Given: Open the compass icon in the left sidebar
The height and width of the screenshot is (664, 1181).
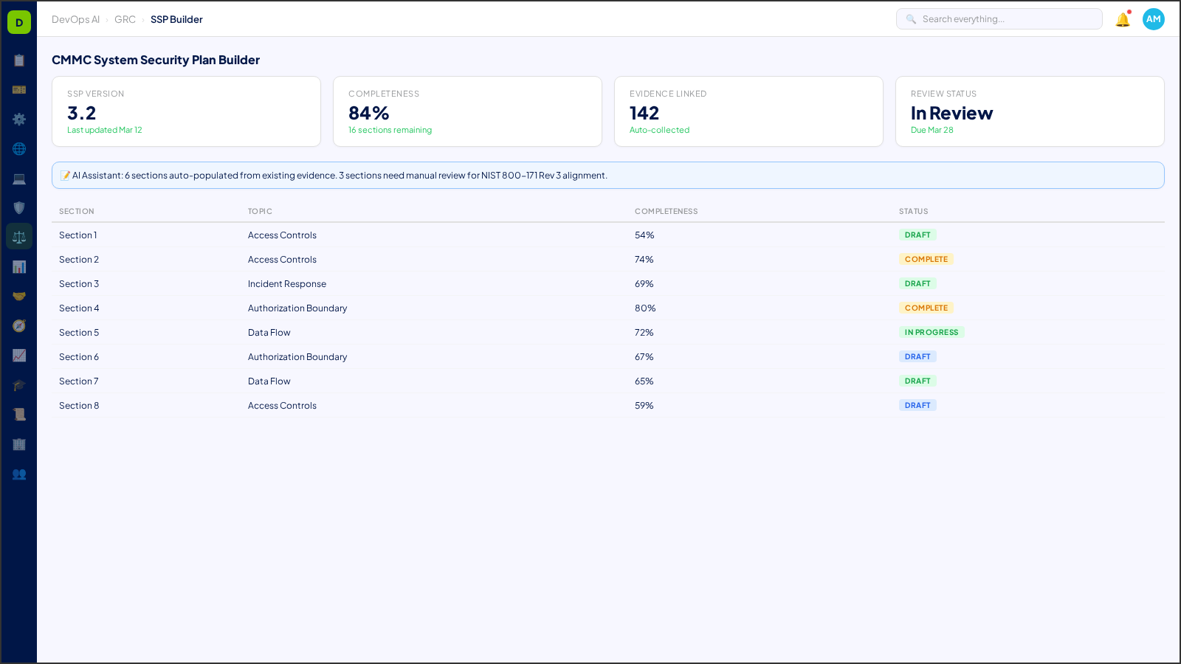Looking at the screenshot, I should (x=19, y=325).
